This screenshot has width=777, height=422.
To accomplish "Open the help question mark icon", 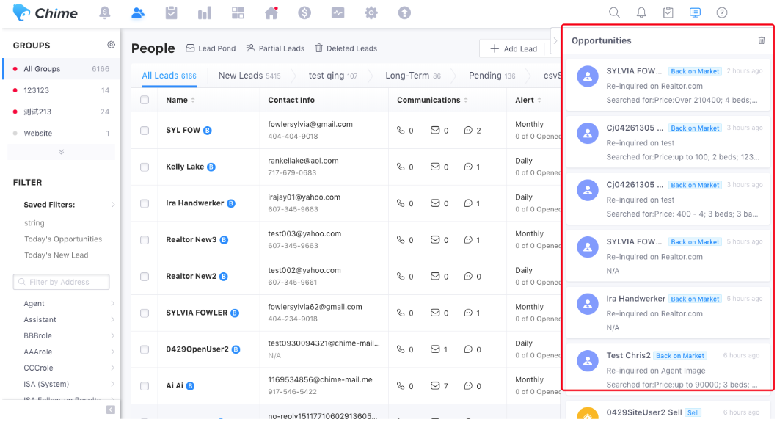I will (x=722, y=13).
